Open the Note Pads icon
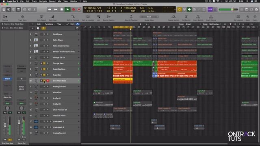260x146 pixels. click(247, 9)
